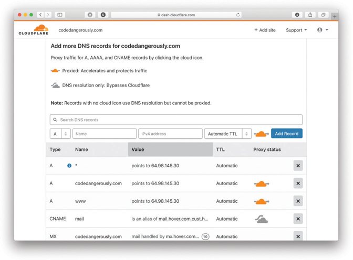The image size is (353, 260).
Task: Click the Cloudflare logo
Action: point(34,30)
